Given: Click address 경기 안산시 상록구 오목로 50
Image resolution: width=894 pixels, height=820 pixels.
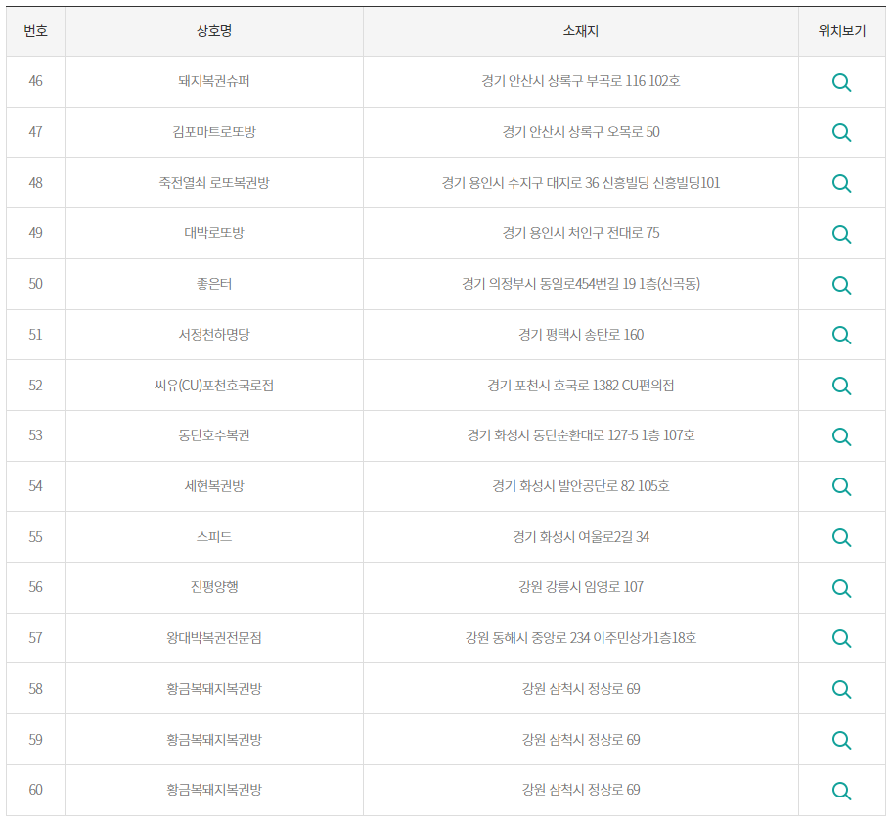Looking at the screenshot, I should (x=580, y=132).
